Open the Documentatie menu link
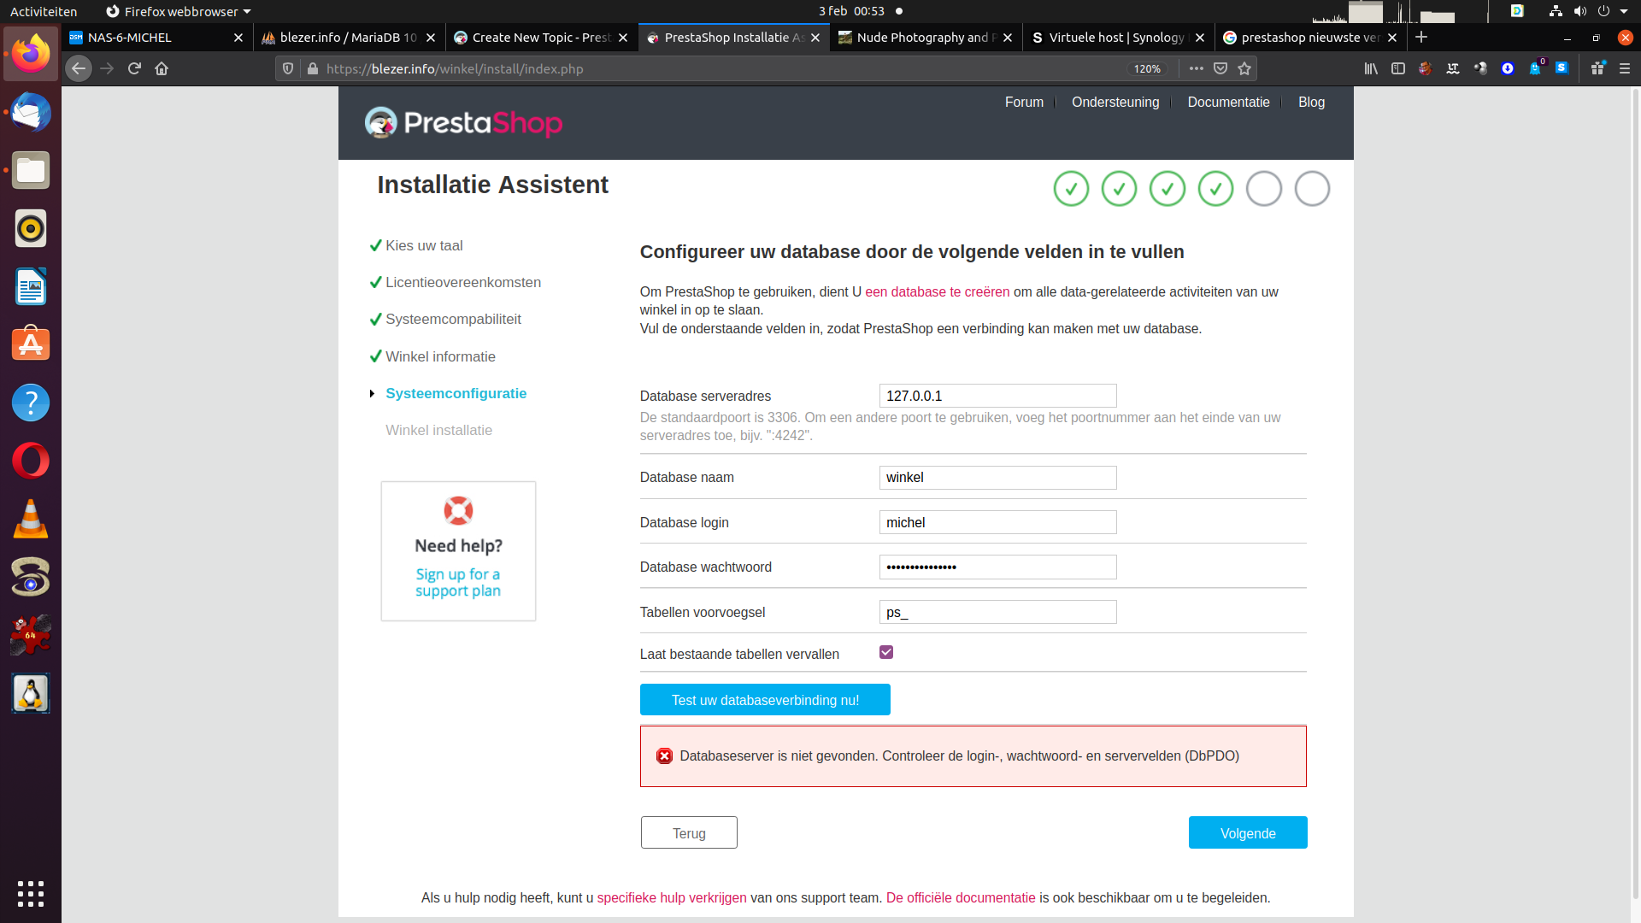The width and height of the screenshot is (1641, 923). click(1228, 103)
